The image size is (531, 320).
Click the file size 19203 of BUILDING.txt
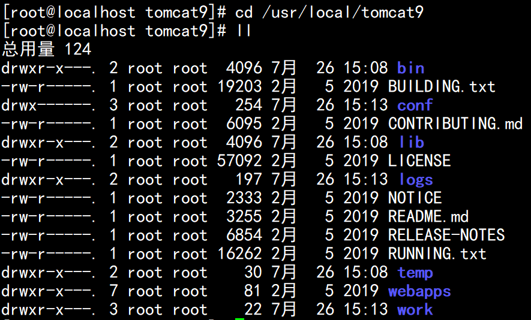[239, 86]
